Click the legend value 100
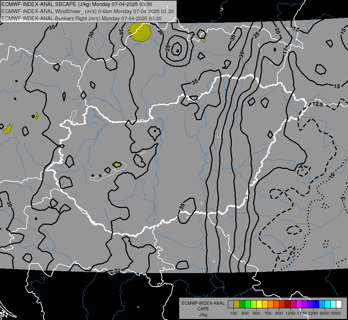The width and height of the screenshot is (348, 320). 234,313
